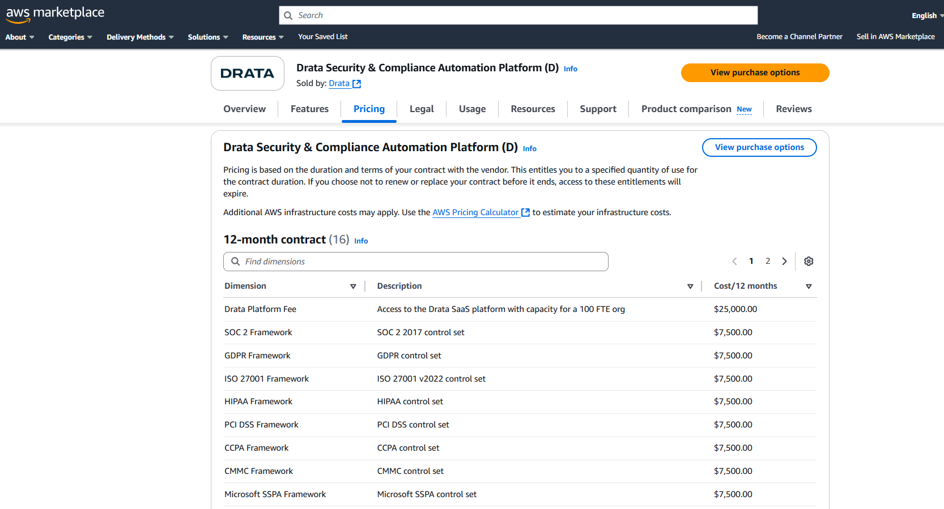Open Your Saved List link

tap(323, 37)
